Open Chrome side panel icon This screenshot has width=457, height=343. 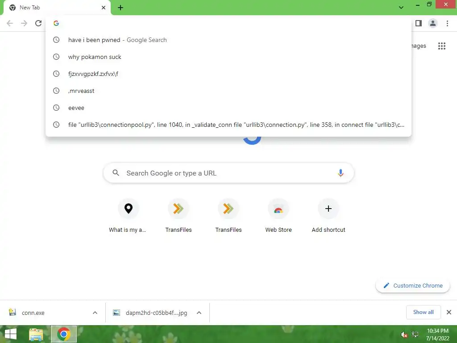419,23
